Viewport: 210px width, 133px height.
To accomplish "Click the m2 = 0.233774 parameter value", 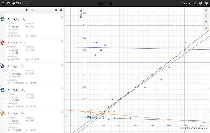I will pyautogui.click(x=14, y=36).
